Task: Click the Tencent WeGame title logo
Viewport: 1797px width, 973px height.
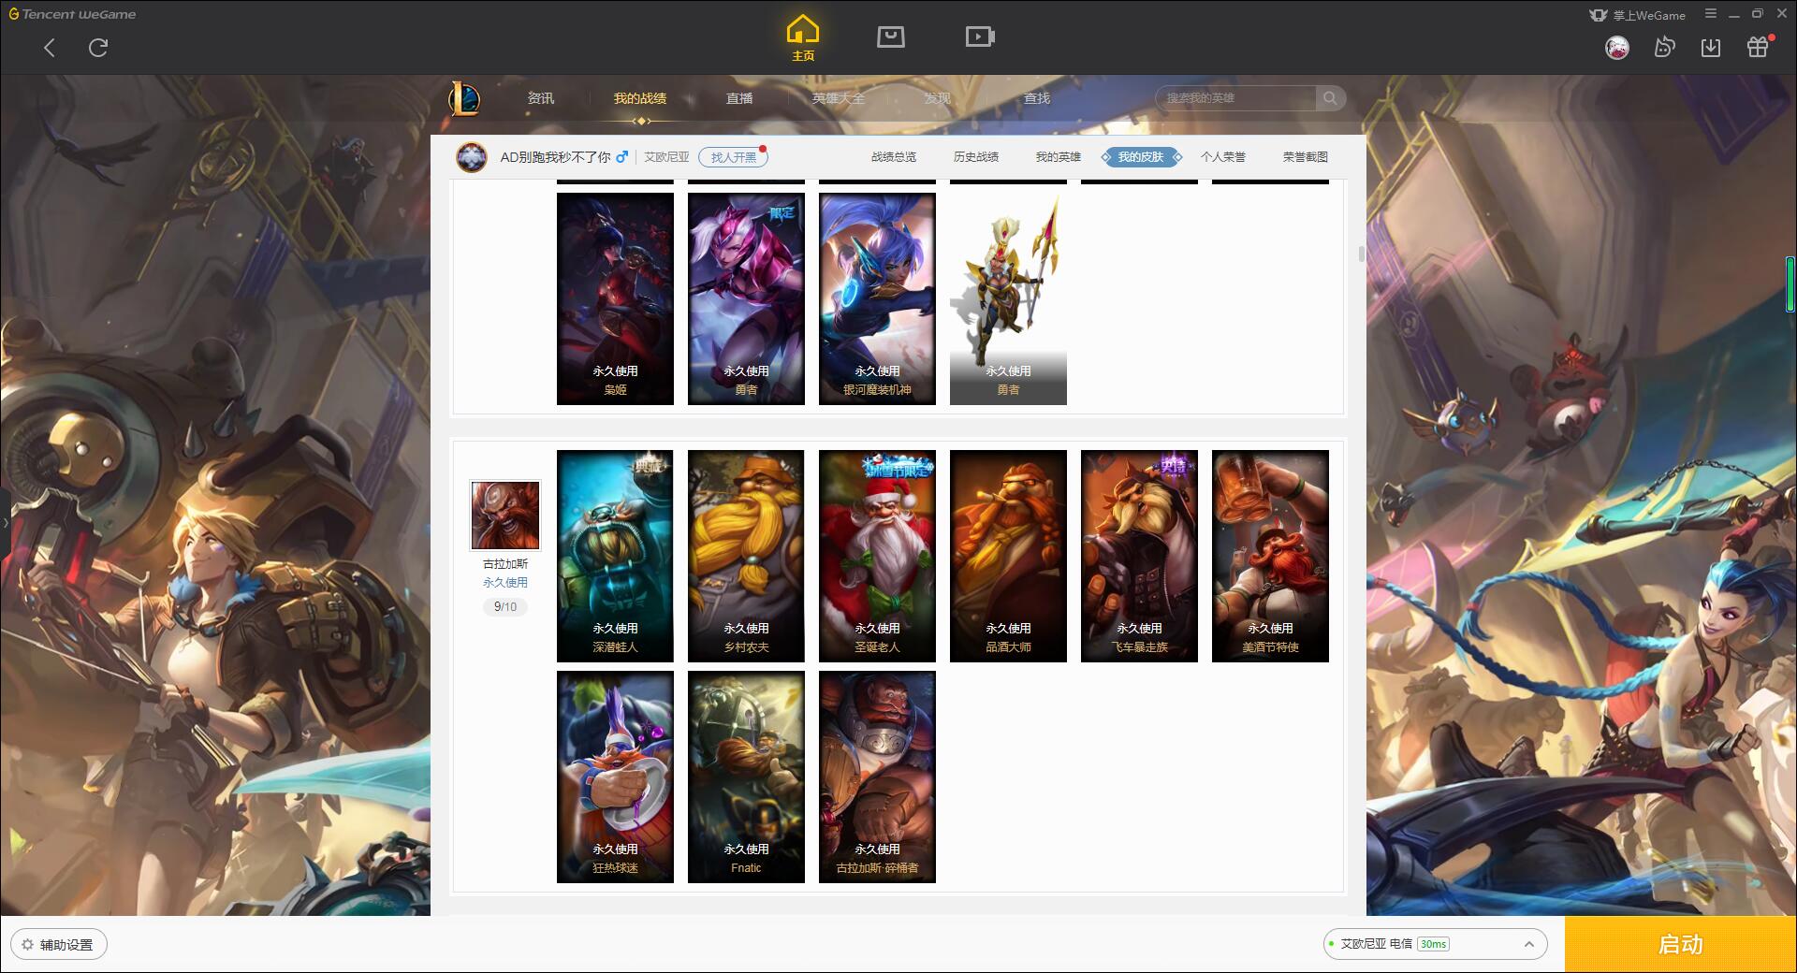Action: 72,14
